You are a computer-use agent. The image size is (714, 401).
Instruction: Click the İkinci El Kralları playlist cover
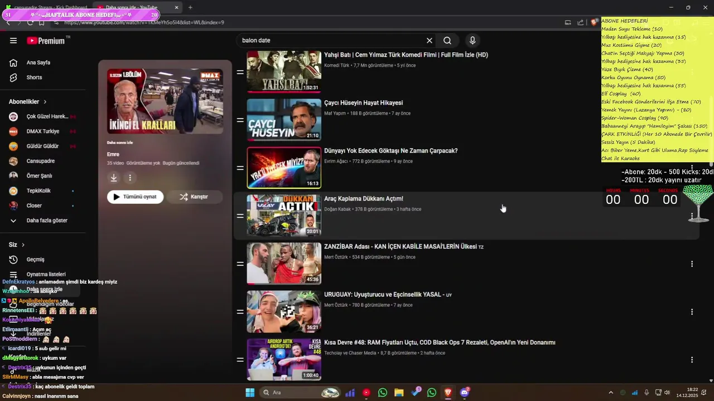pyautogui.click(x=165, y=101)
